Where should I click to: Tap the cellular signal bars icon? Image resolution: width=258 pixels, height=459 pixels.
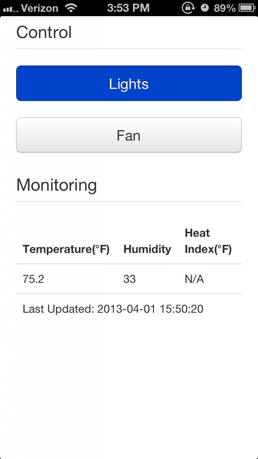(11, 9)
